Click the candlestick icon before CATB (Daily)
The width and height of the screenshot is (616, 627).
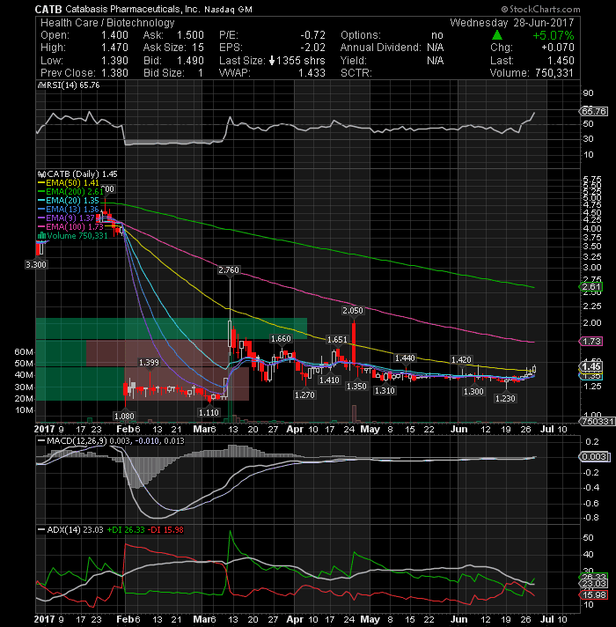(x=41, y=174)
